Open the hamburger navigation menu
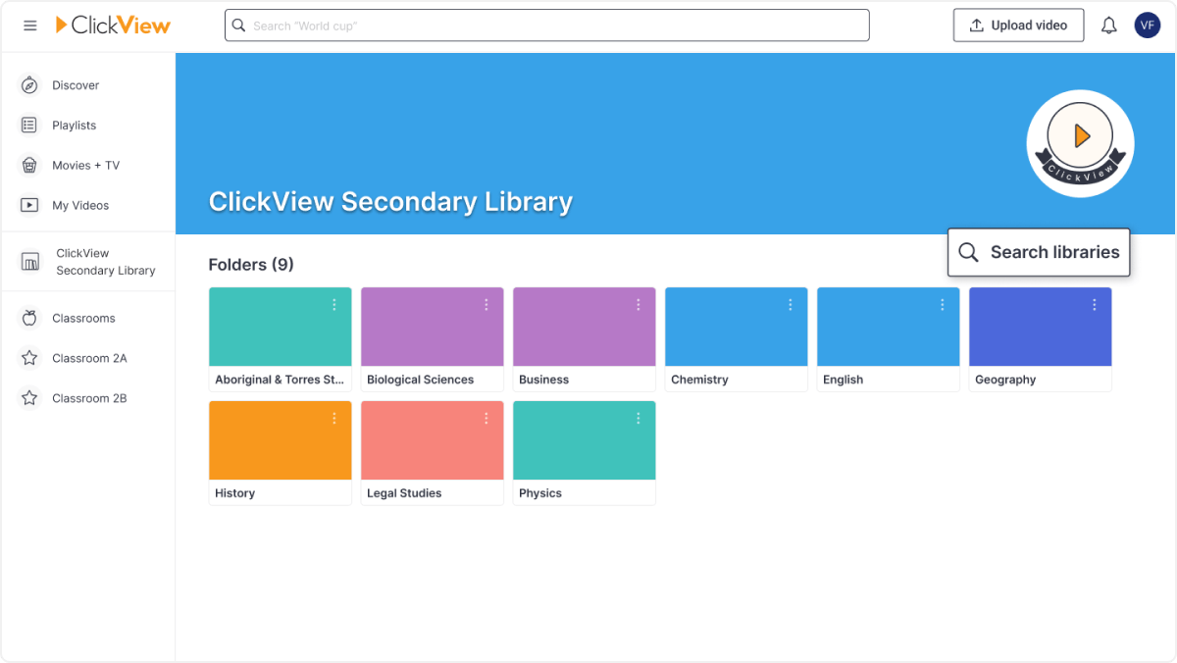This screenshot has height=663, width=1177. [30, 25]
